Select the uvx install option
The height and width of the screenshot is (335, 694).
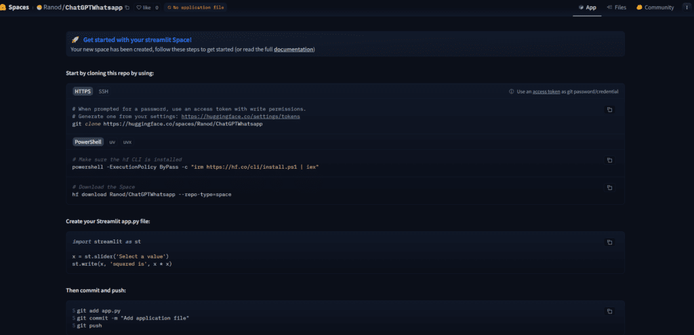pos(127,142)
